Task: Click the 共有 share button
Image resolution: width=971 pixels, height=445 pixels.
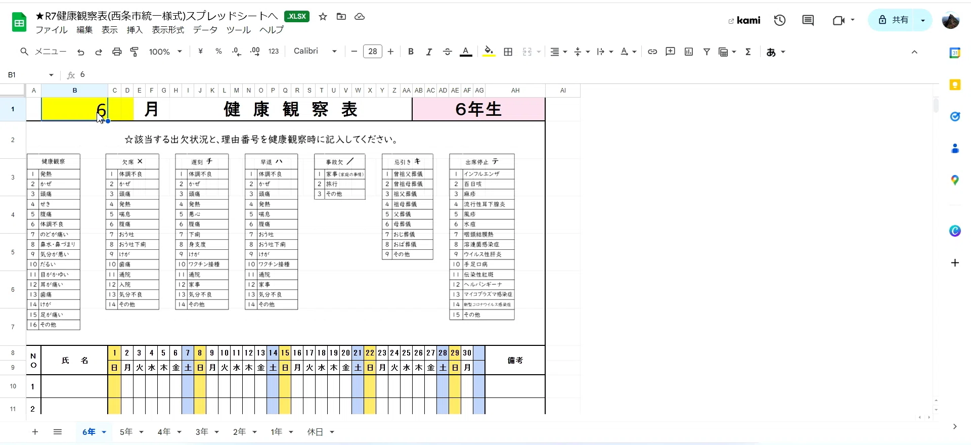Action: tap(894, 20)
